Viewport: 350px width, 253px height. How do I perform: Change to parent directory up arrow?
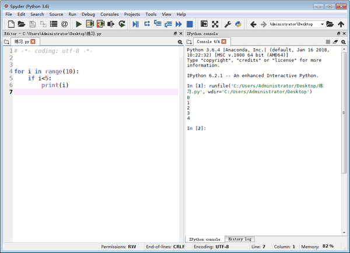pyautogui.click(x=341, y=24)
